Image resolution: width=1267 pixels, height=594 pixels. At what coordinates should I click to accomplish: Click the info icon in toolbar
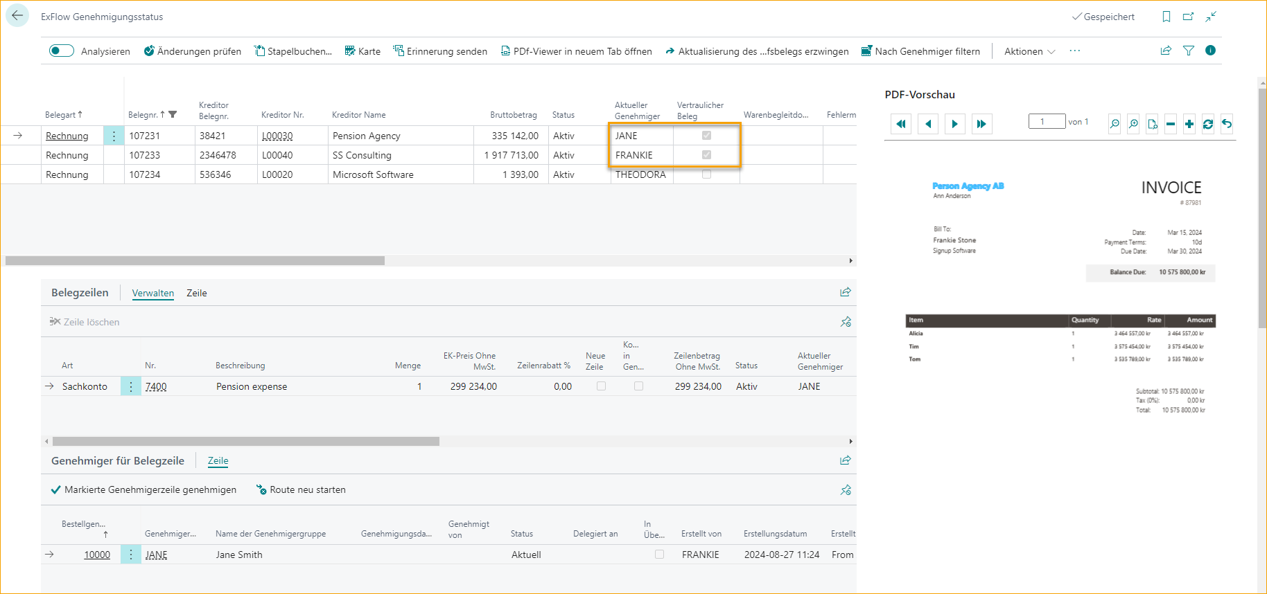point(1210,51)
